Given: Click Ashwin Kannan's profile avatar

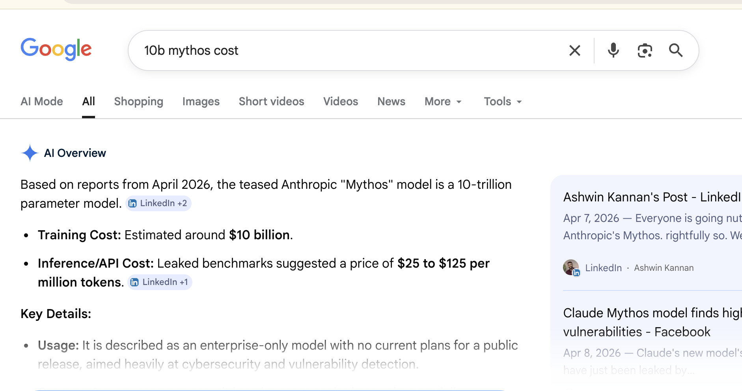Looking at the screenshot, I should coord(571,267).
